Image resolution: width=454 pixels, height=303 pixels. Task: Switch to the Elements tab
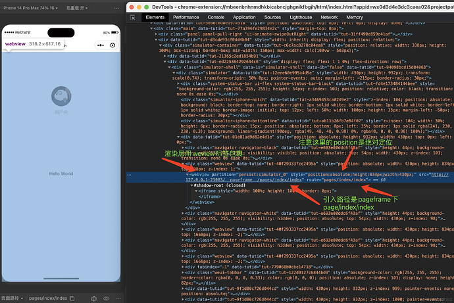click(x=155, y=17)
